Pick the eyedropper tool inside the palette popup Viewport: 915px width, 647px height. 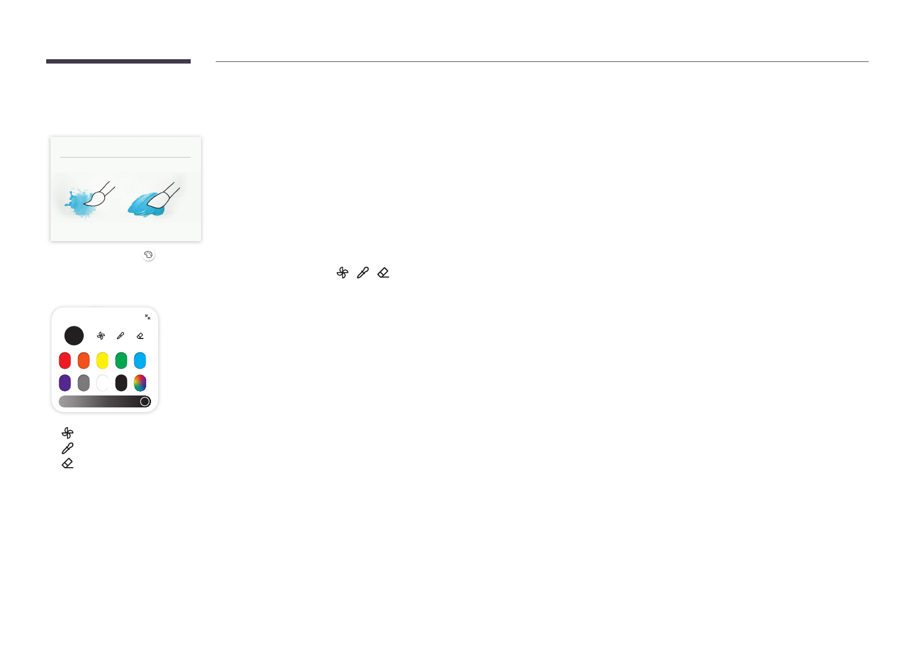121,336
